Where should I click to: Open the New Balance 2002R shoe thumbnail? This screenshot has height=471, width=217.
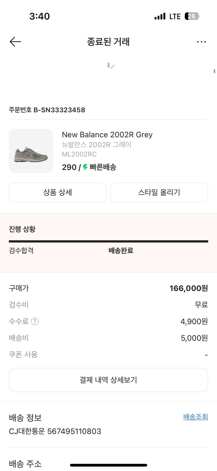coord(31,151)
